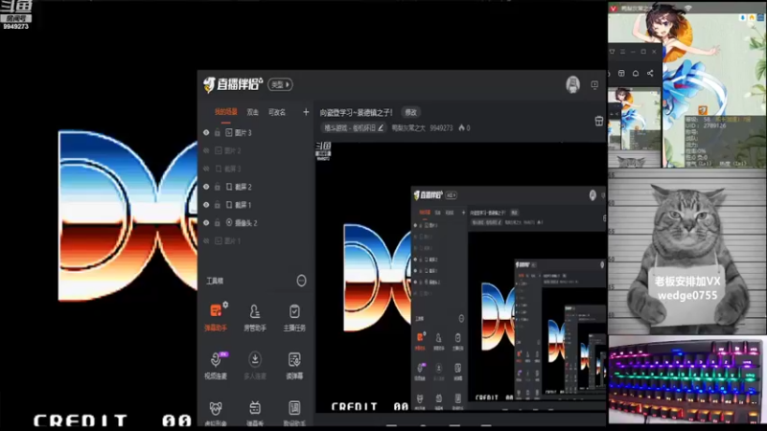Select the 摄像头 2 source row

[255, 223]
